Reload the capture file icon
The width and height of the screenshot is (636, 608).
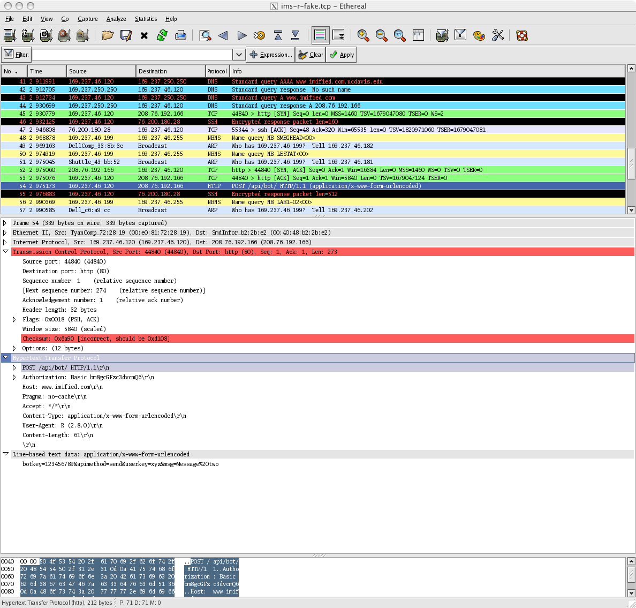(x=162, y=36)
